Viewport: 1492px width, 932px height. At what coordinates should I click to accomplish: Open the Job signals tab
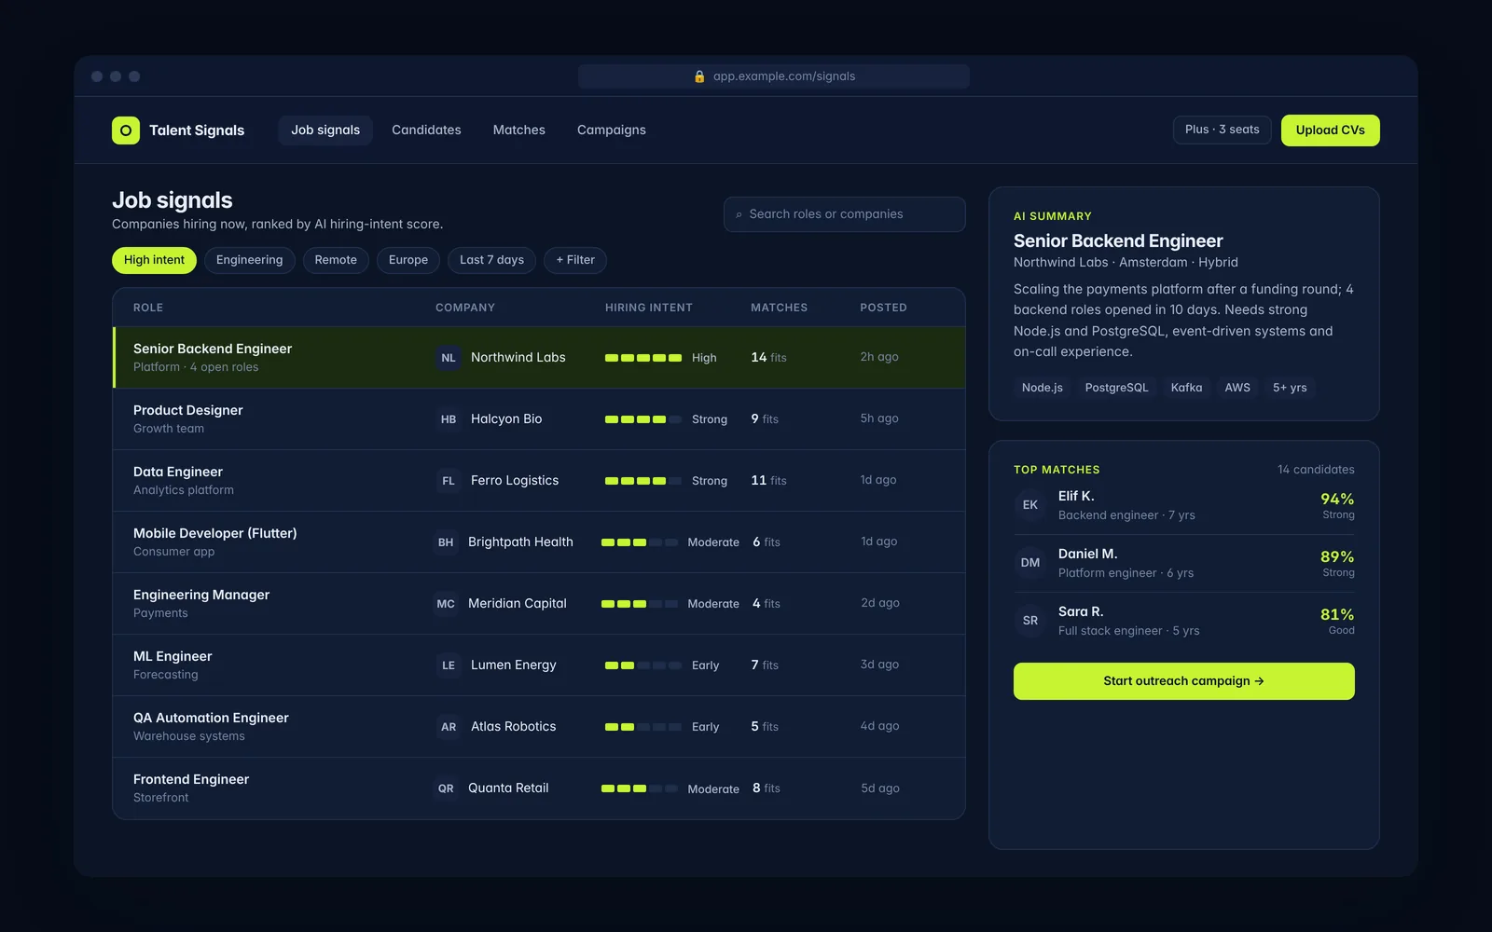point(325,130)
